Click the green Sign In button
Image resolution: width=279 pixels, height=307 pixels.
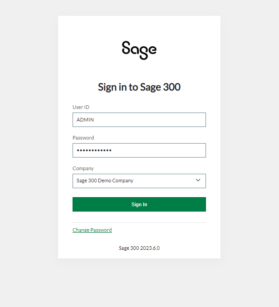click(139, 204)
